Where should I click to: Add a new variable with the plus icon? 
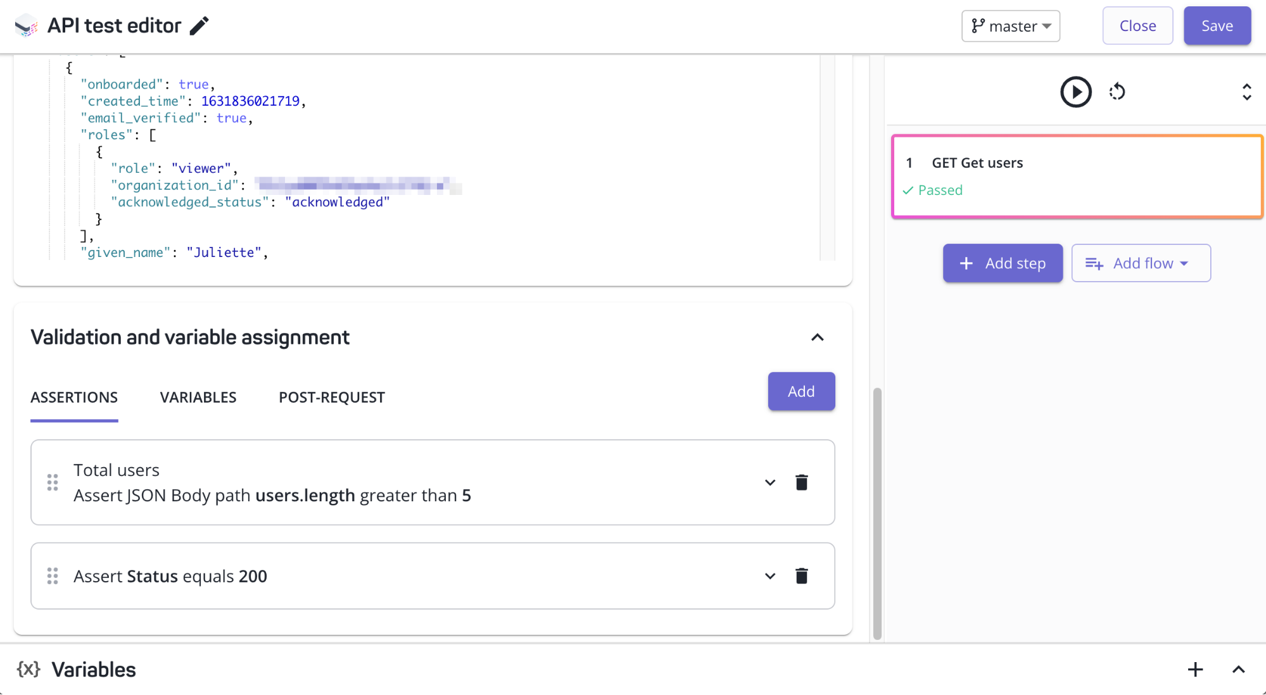[1195, 670]
